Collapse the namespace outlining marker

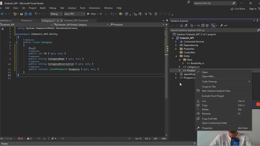coord(16,34)
